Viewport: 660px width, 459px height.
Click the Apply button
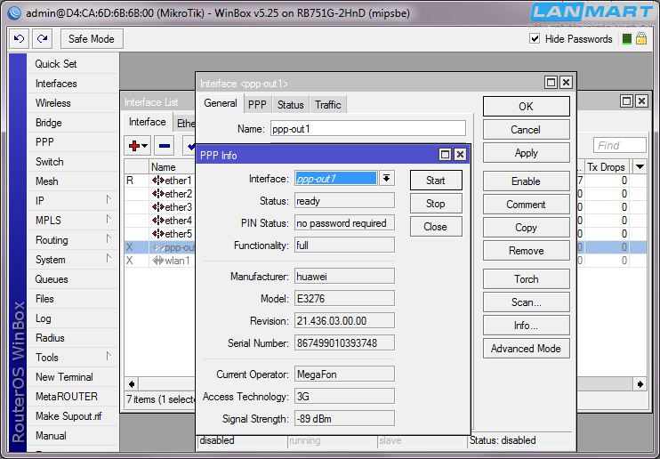tap(527, 152)
